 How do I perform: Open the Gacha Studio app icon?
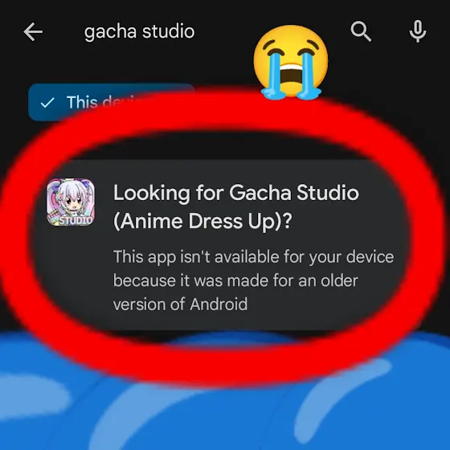pyautogui.click(x=71, y=202)
